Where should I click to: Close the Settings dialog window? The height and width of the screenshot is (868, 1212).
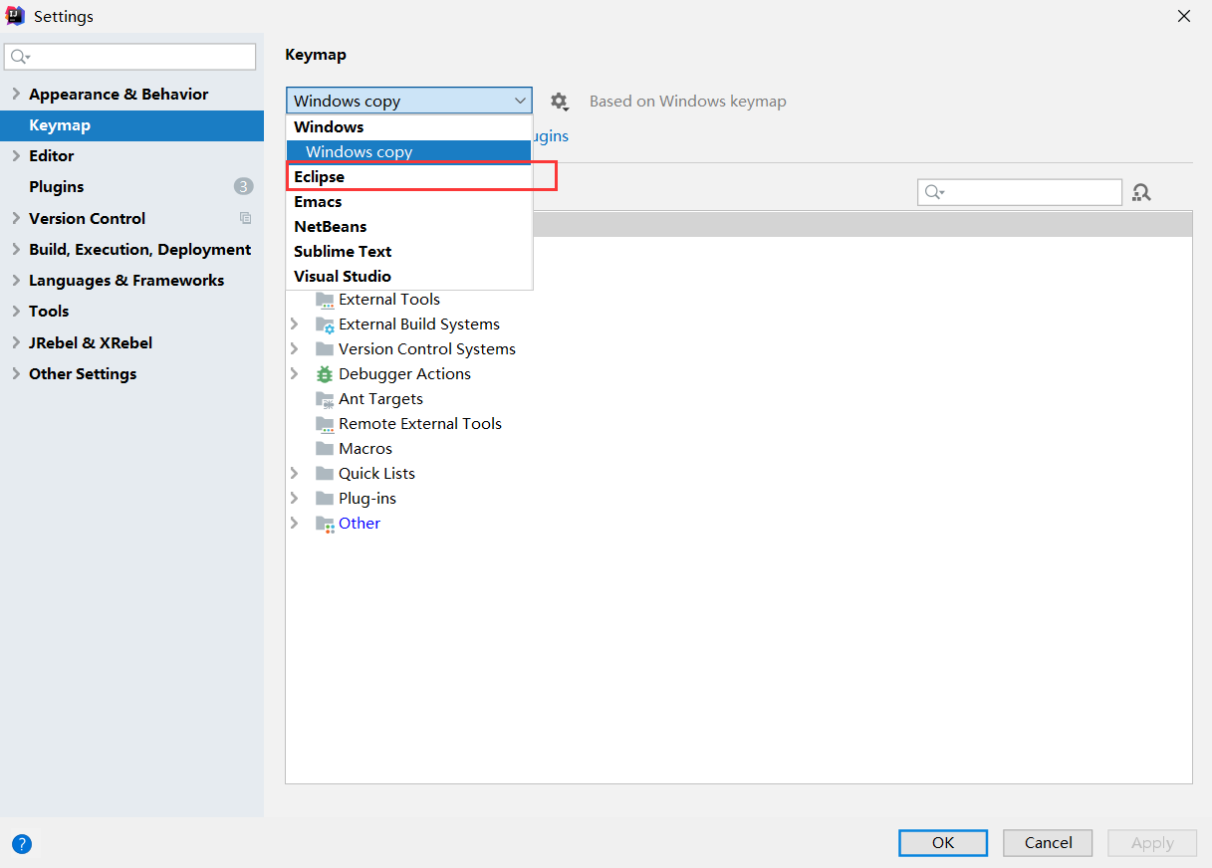click(x=1184, y=16)
